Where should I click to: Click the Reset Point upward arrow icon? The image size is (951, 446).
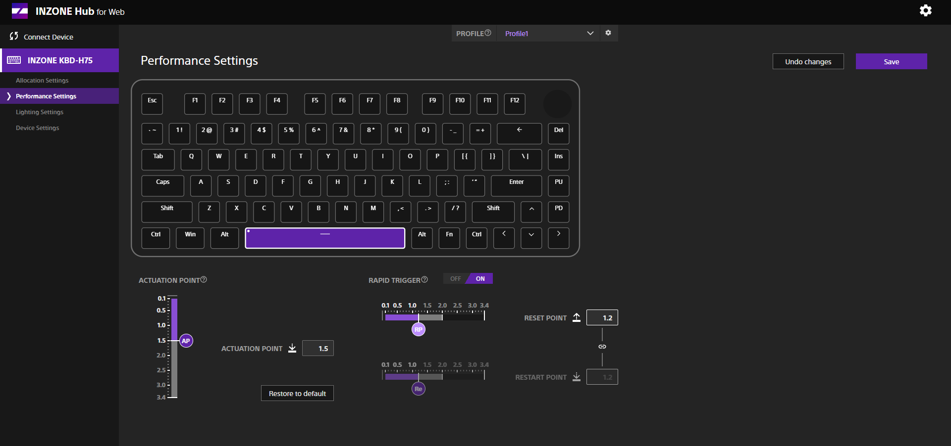(x=577, y=317)
